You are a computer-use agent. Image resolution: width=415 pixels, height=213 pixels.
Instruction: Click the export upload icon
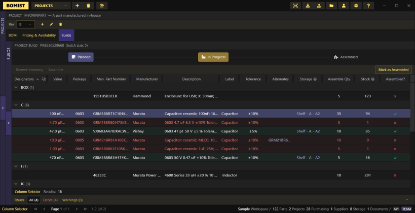pyautogui.click(x=319, y=6)
